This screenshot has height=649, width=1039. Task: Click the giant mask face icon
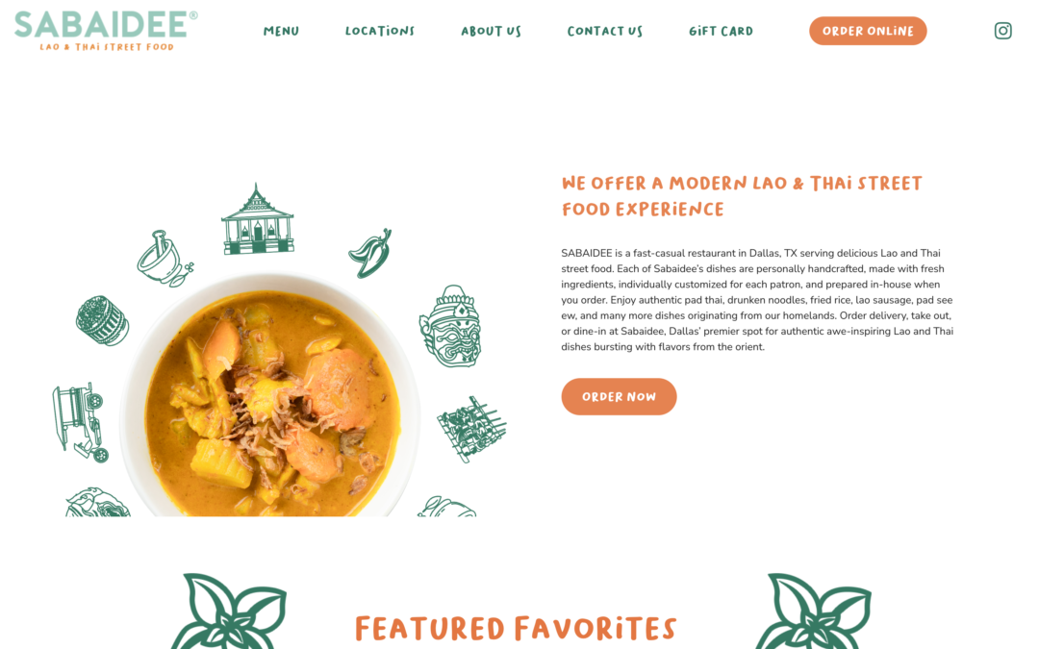click(x=450, y=326)
